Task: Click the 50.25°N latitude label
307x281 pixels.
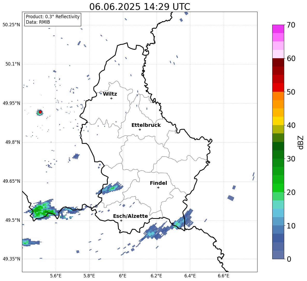Action: pyautogui.click(x=11, y=25)
